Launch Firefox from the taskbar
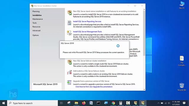The height and width of the screenshot is (106, 189). click(84, 103)
